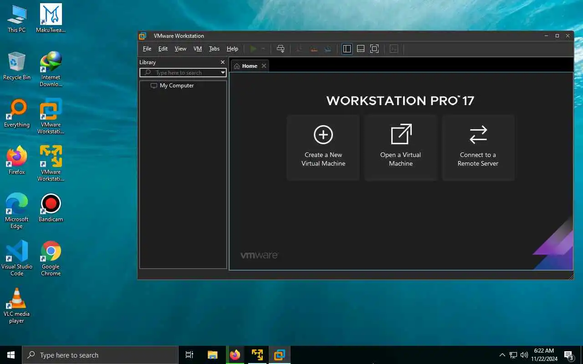Image resolution: width=583 pixels, height=364 pixels.
Task: Select the Bandicam desktop icon
Action: 51,208
